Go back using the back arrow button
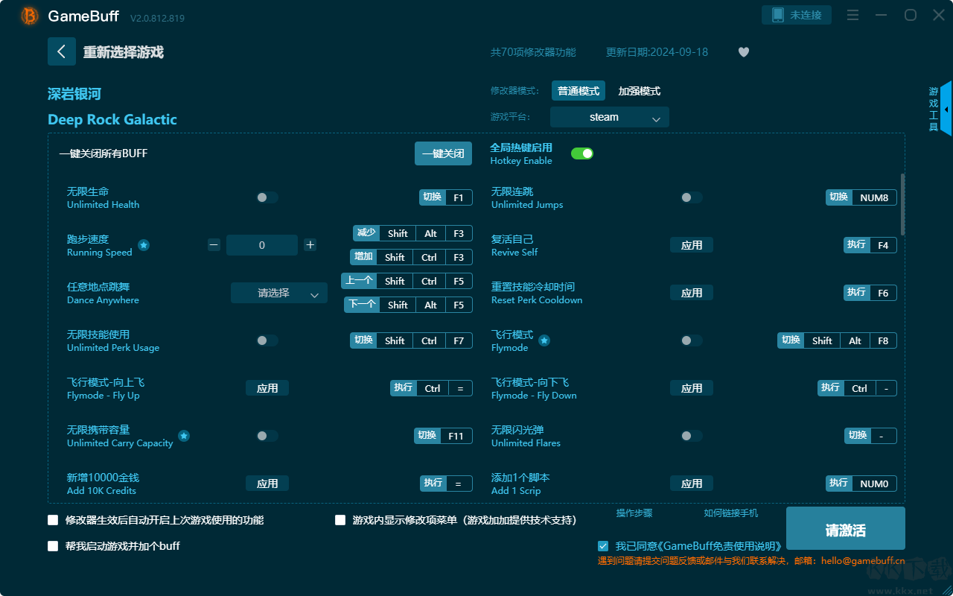953x596 pixels. pyautogui.click(x=62, y=51)
